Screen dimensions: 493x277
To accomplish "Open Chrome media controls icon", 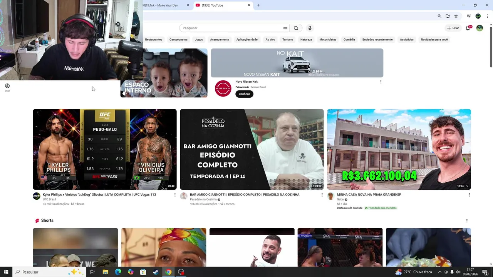I will [x=469, y=16].
